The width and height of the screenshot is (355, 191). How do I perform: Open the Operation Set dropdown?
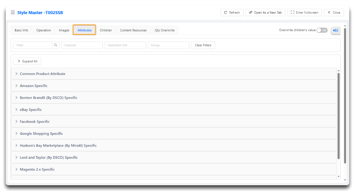[x=125, y=45]
